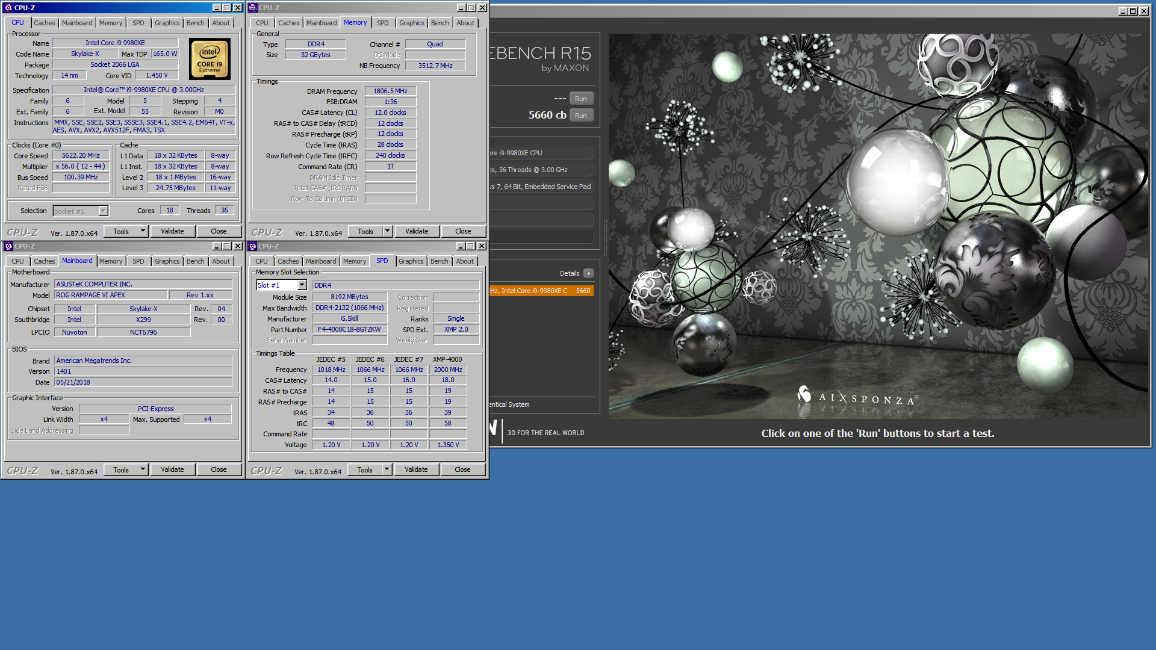Click the ROG RAMPAGE VI APEX model field
Viewport: 1156px width, 650px height.
[110, 295]
